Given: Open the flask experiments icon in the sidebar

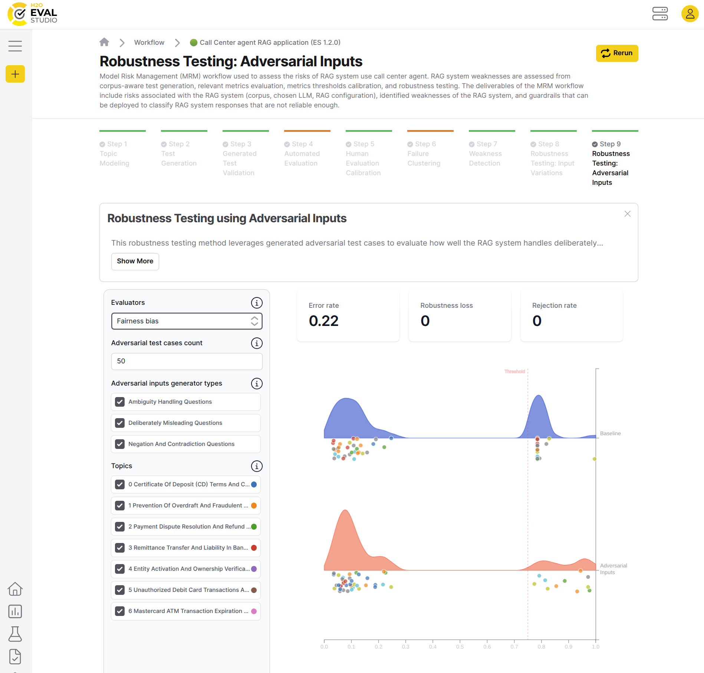Looking at the screenshot, I should point(15,634).
